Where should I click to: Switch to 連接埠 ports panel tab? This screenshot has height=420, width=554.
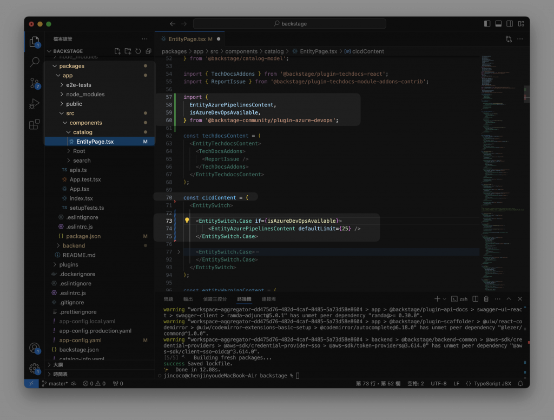[268, 299]
